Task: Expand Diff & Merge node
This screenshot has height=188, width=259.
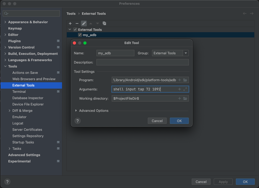Action: coord(9,111)
